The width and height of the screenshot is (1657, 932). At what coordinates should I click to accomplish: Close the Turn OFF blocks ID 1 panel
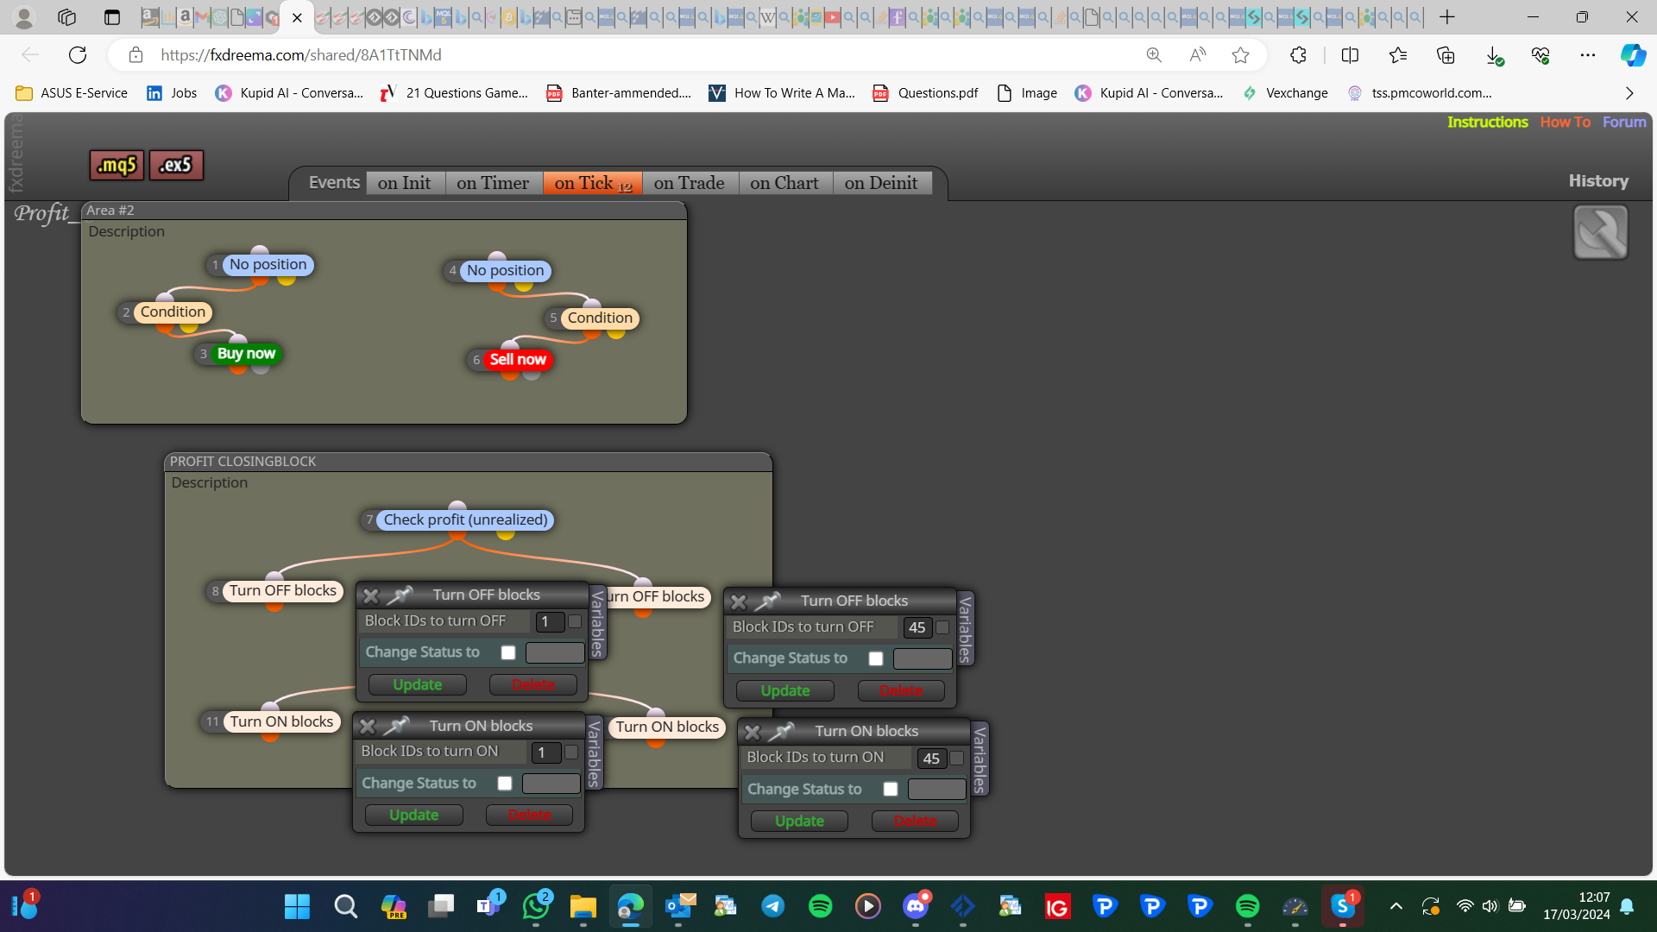point(371,595)
